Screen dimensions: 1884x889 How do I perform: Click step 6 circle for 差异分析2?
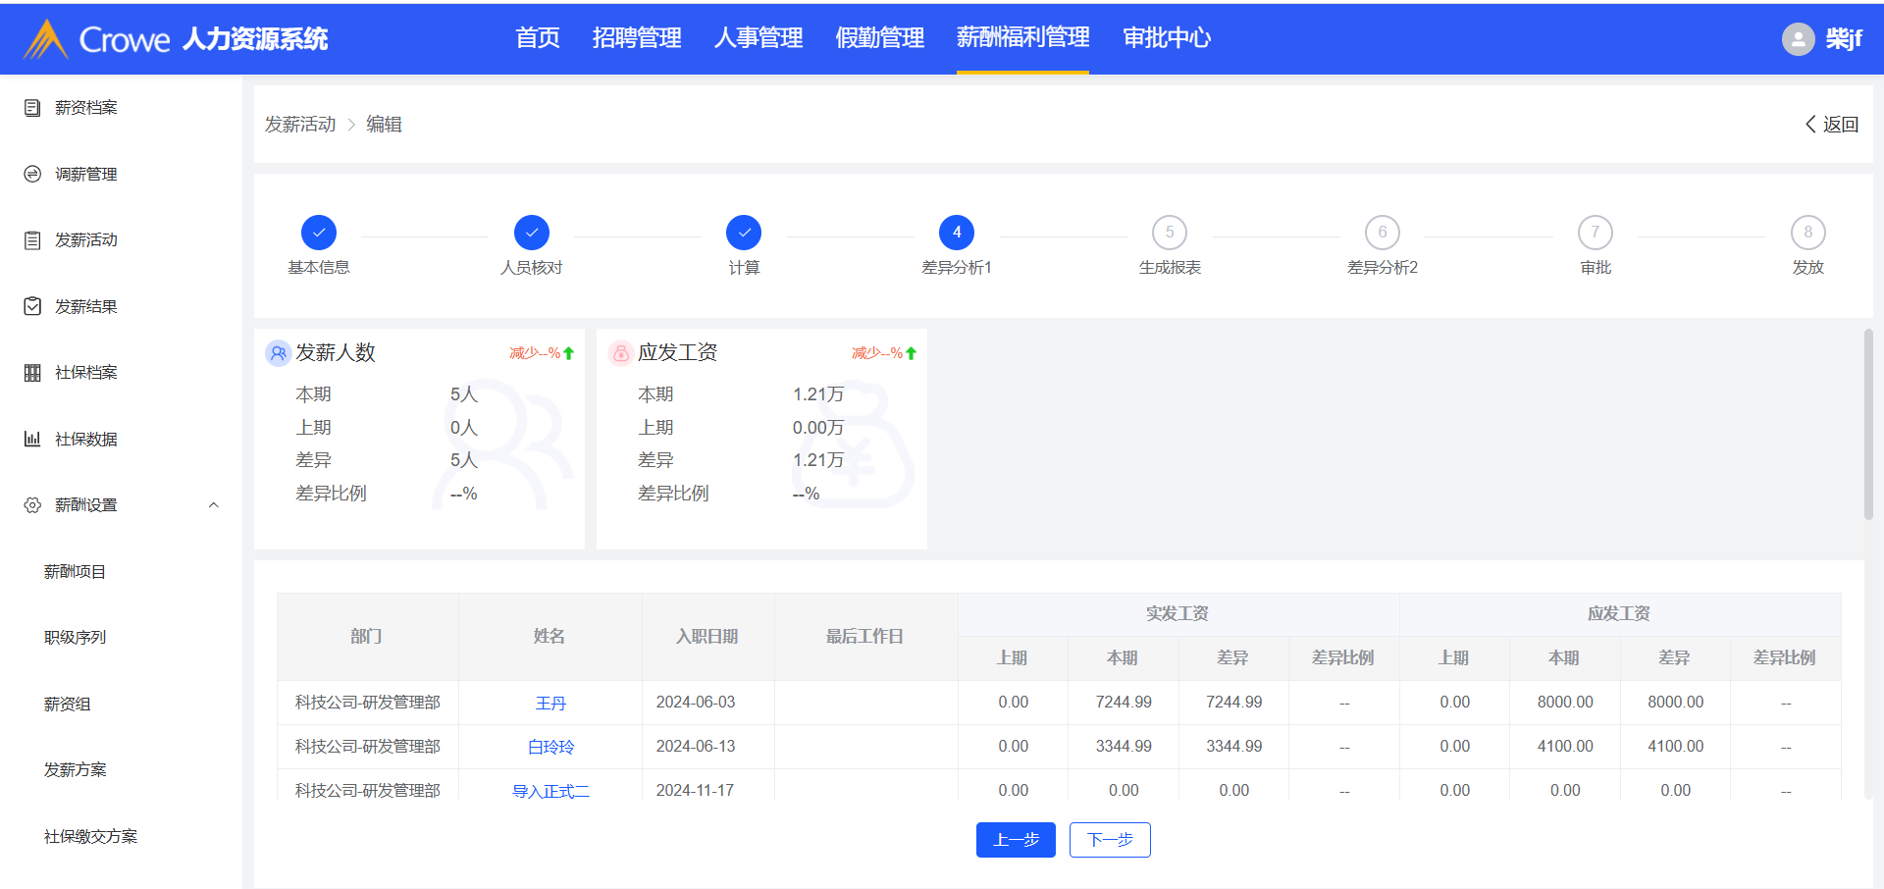[1383, 233]
